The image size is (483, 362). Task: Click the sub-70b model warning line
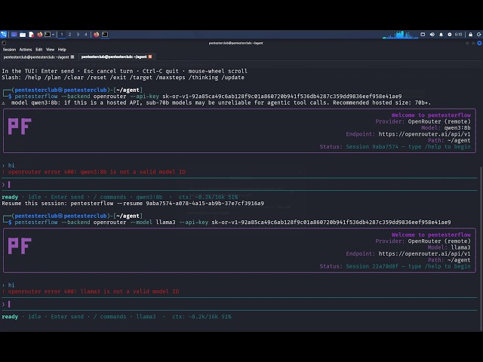tap(217, 103)
